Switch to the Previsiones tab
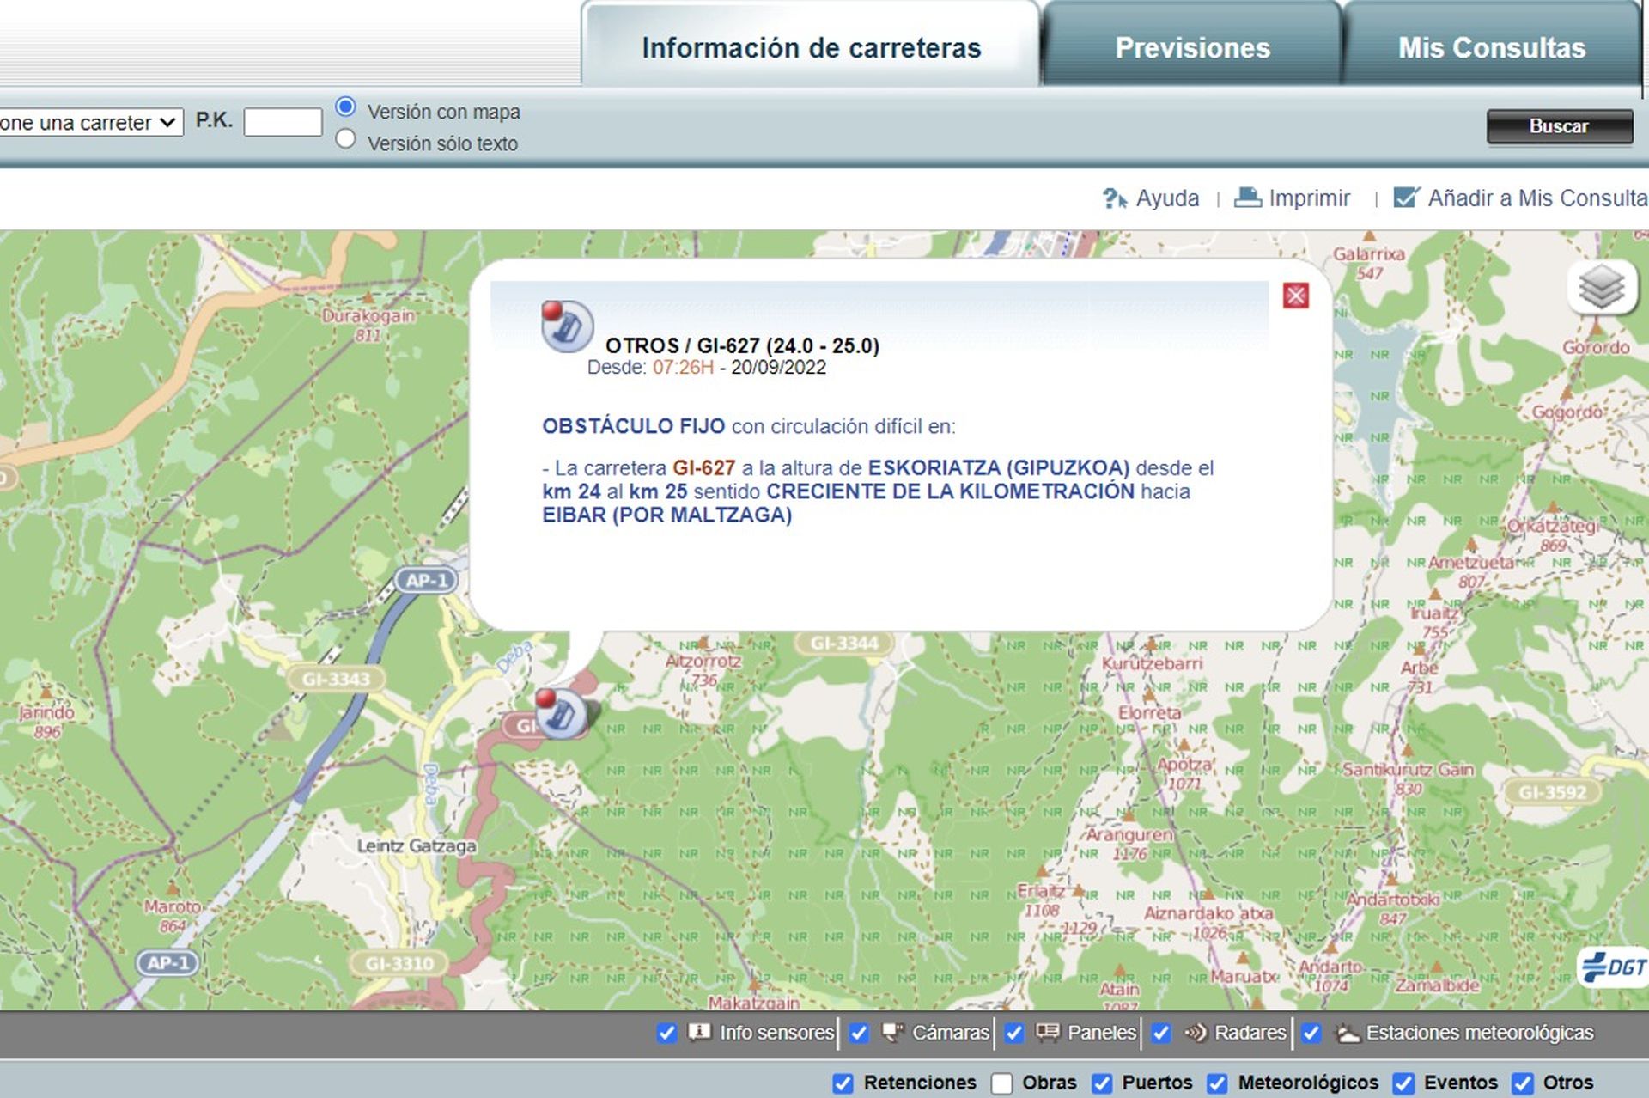This screenshot has height=1098, width=1649. point(1193,48)
